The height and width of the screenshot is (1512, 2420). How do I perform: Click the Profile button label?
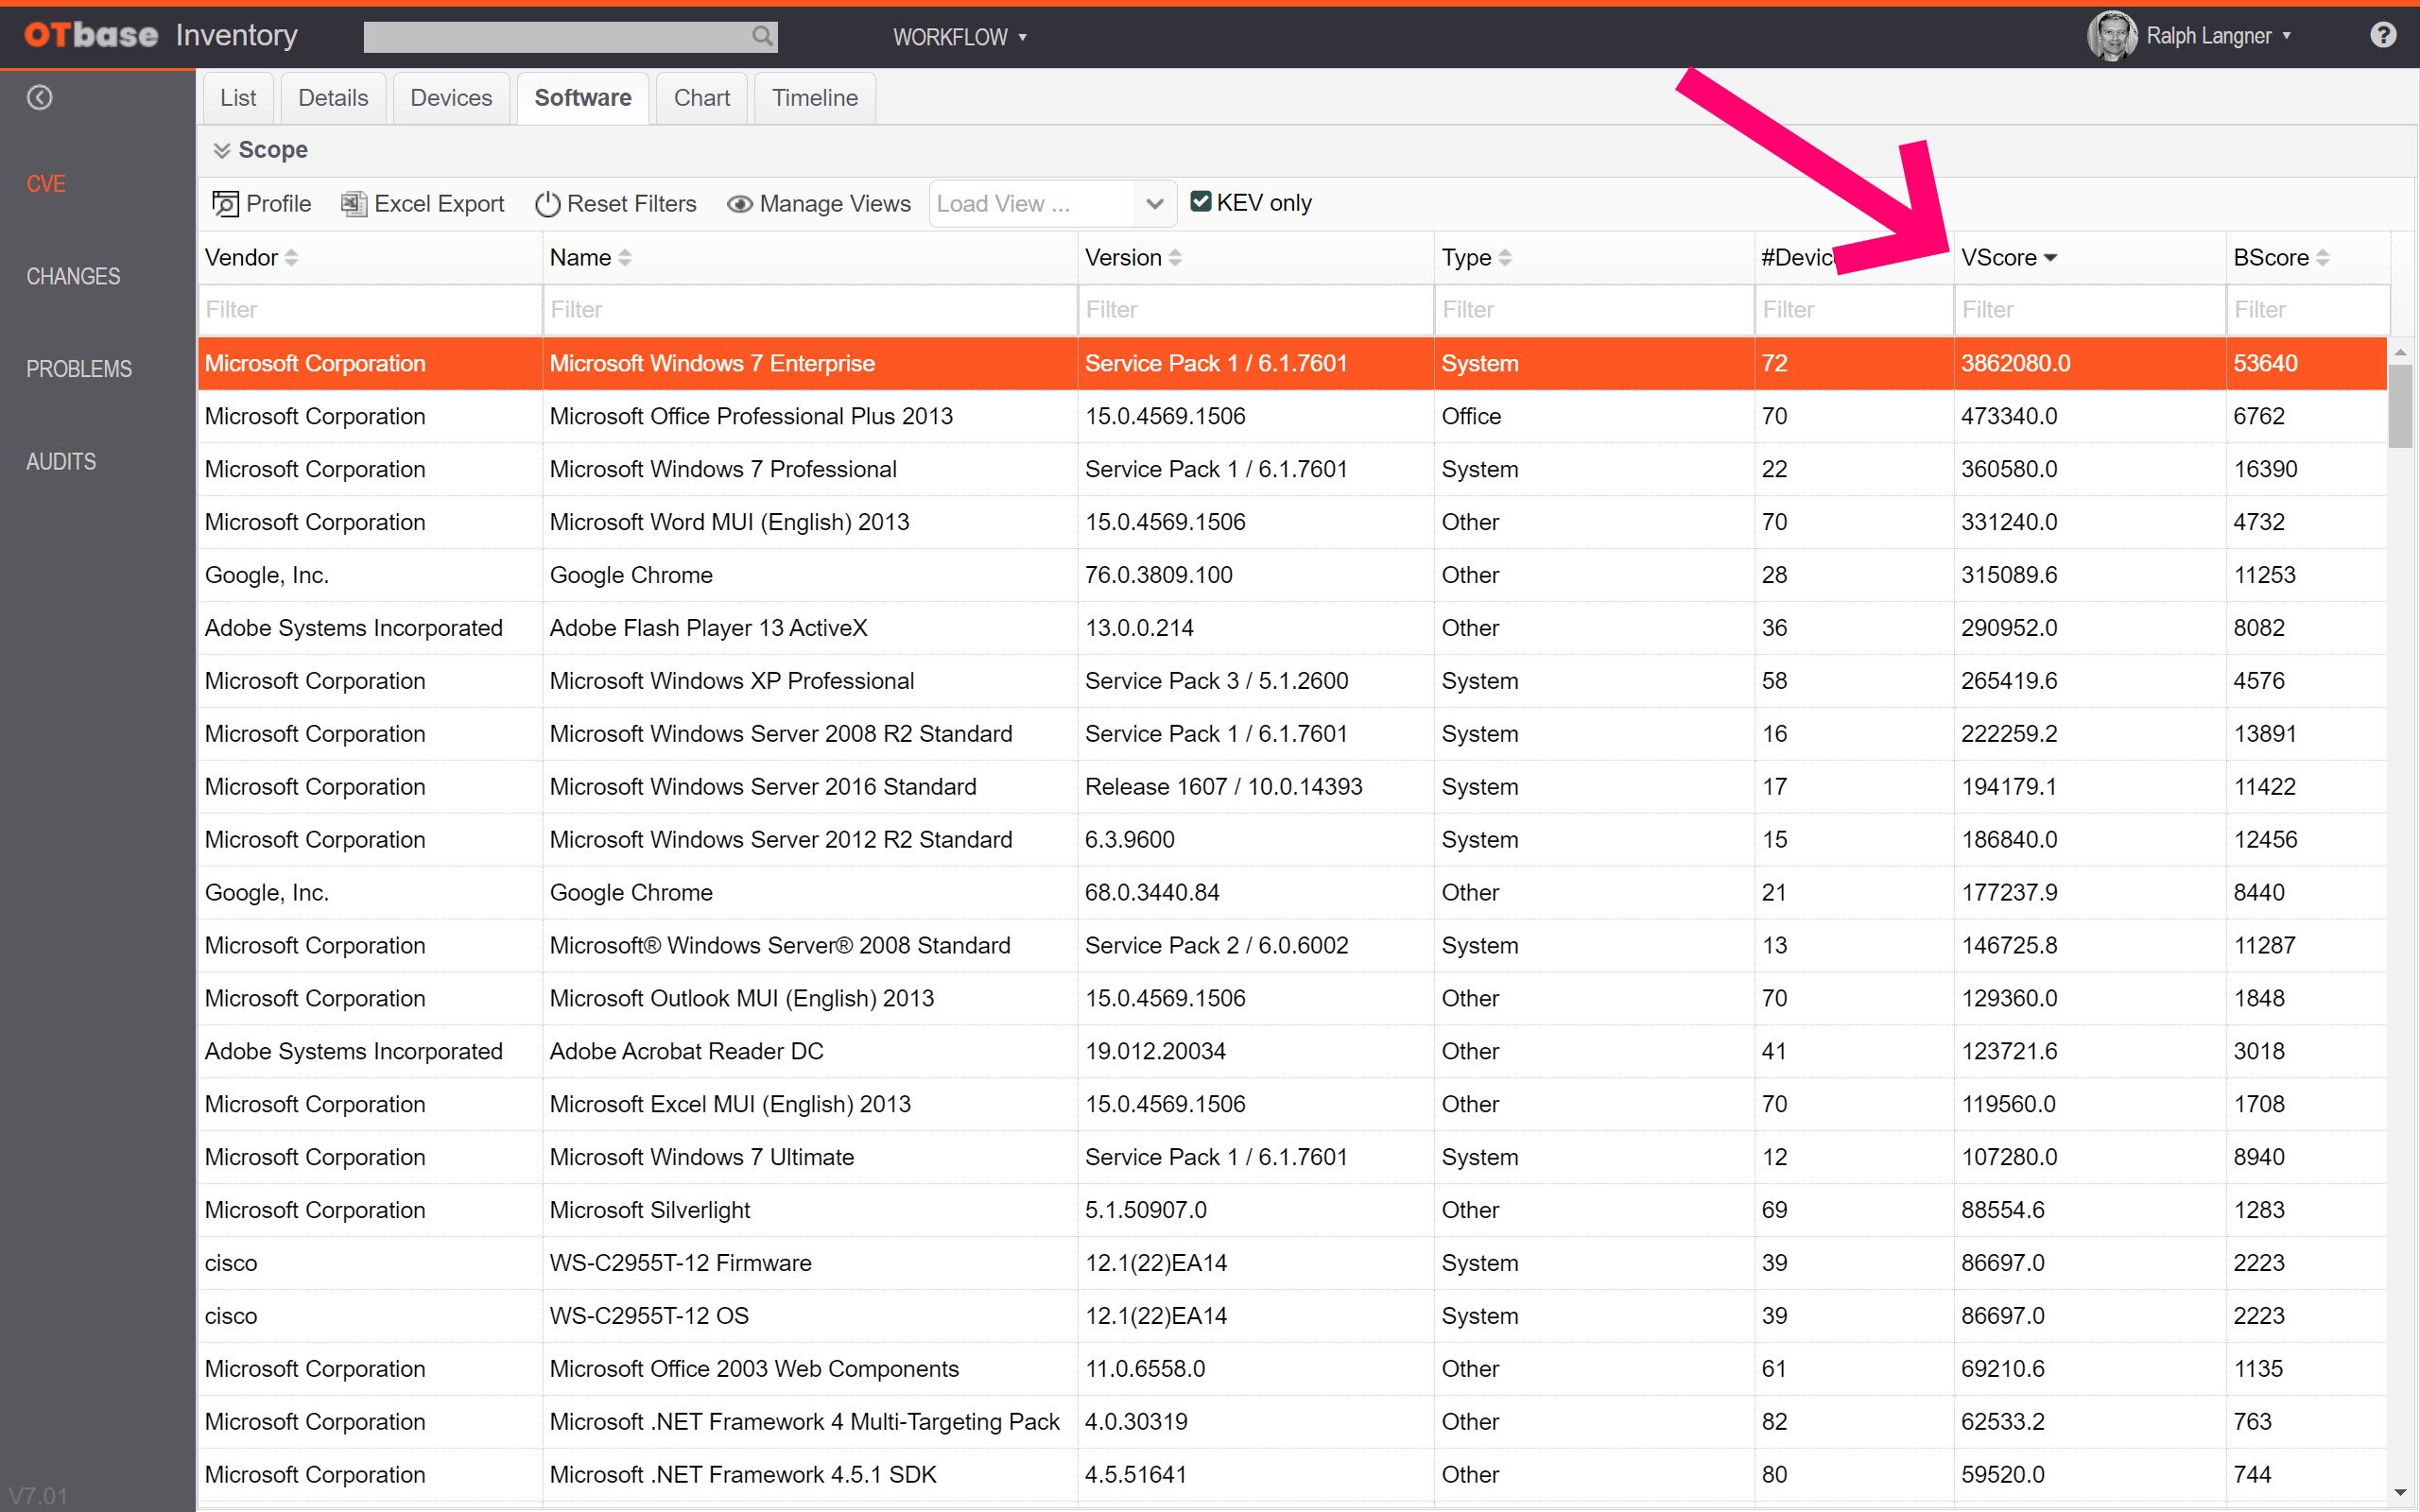tap(279, 204)
